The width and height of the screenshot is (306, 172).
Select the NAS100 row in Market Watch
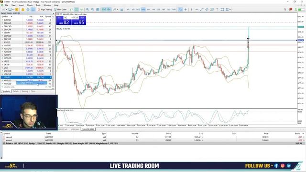point(26,45)
